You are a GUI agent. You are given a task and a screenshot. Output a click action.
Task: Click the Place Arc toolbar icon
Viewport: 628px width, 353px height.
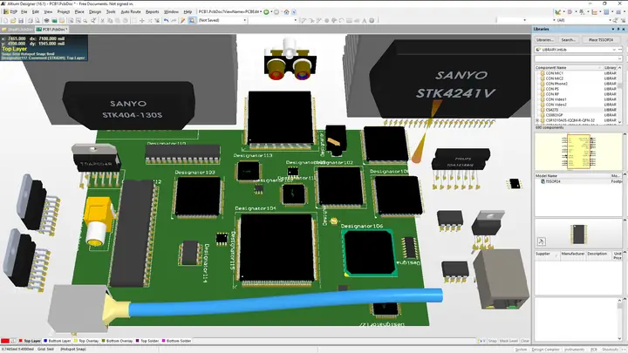tap(341, 20)
